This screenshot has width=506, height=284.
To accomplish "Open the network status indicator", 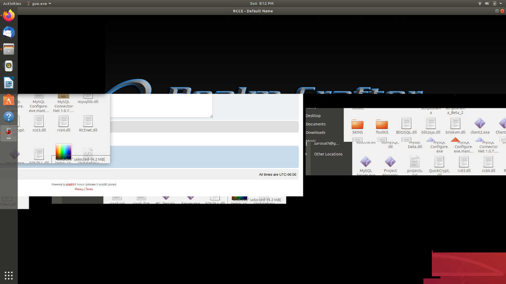I will 480,3.
